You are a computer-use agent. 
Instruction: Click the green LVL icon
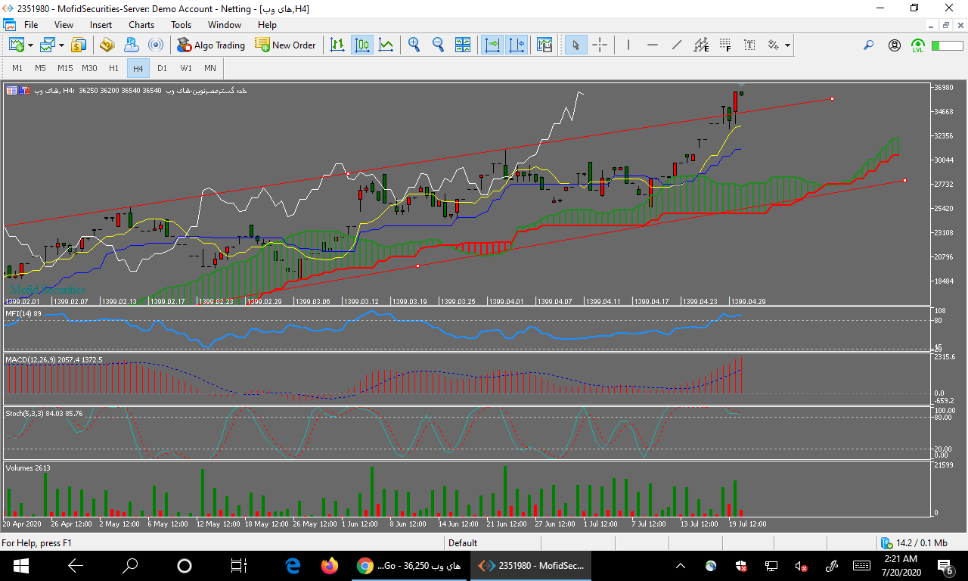tap(918, 45)
